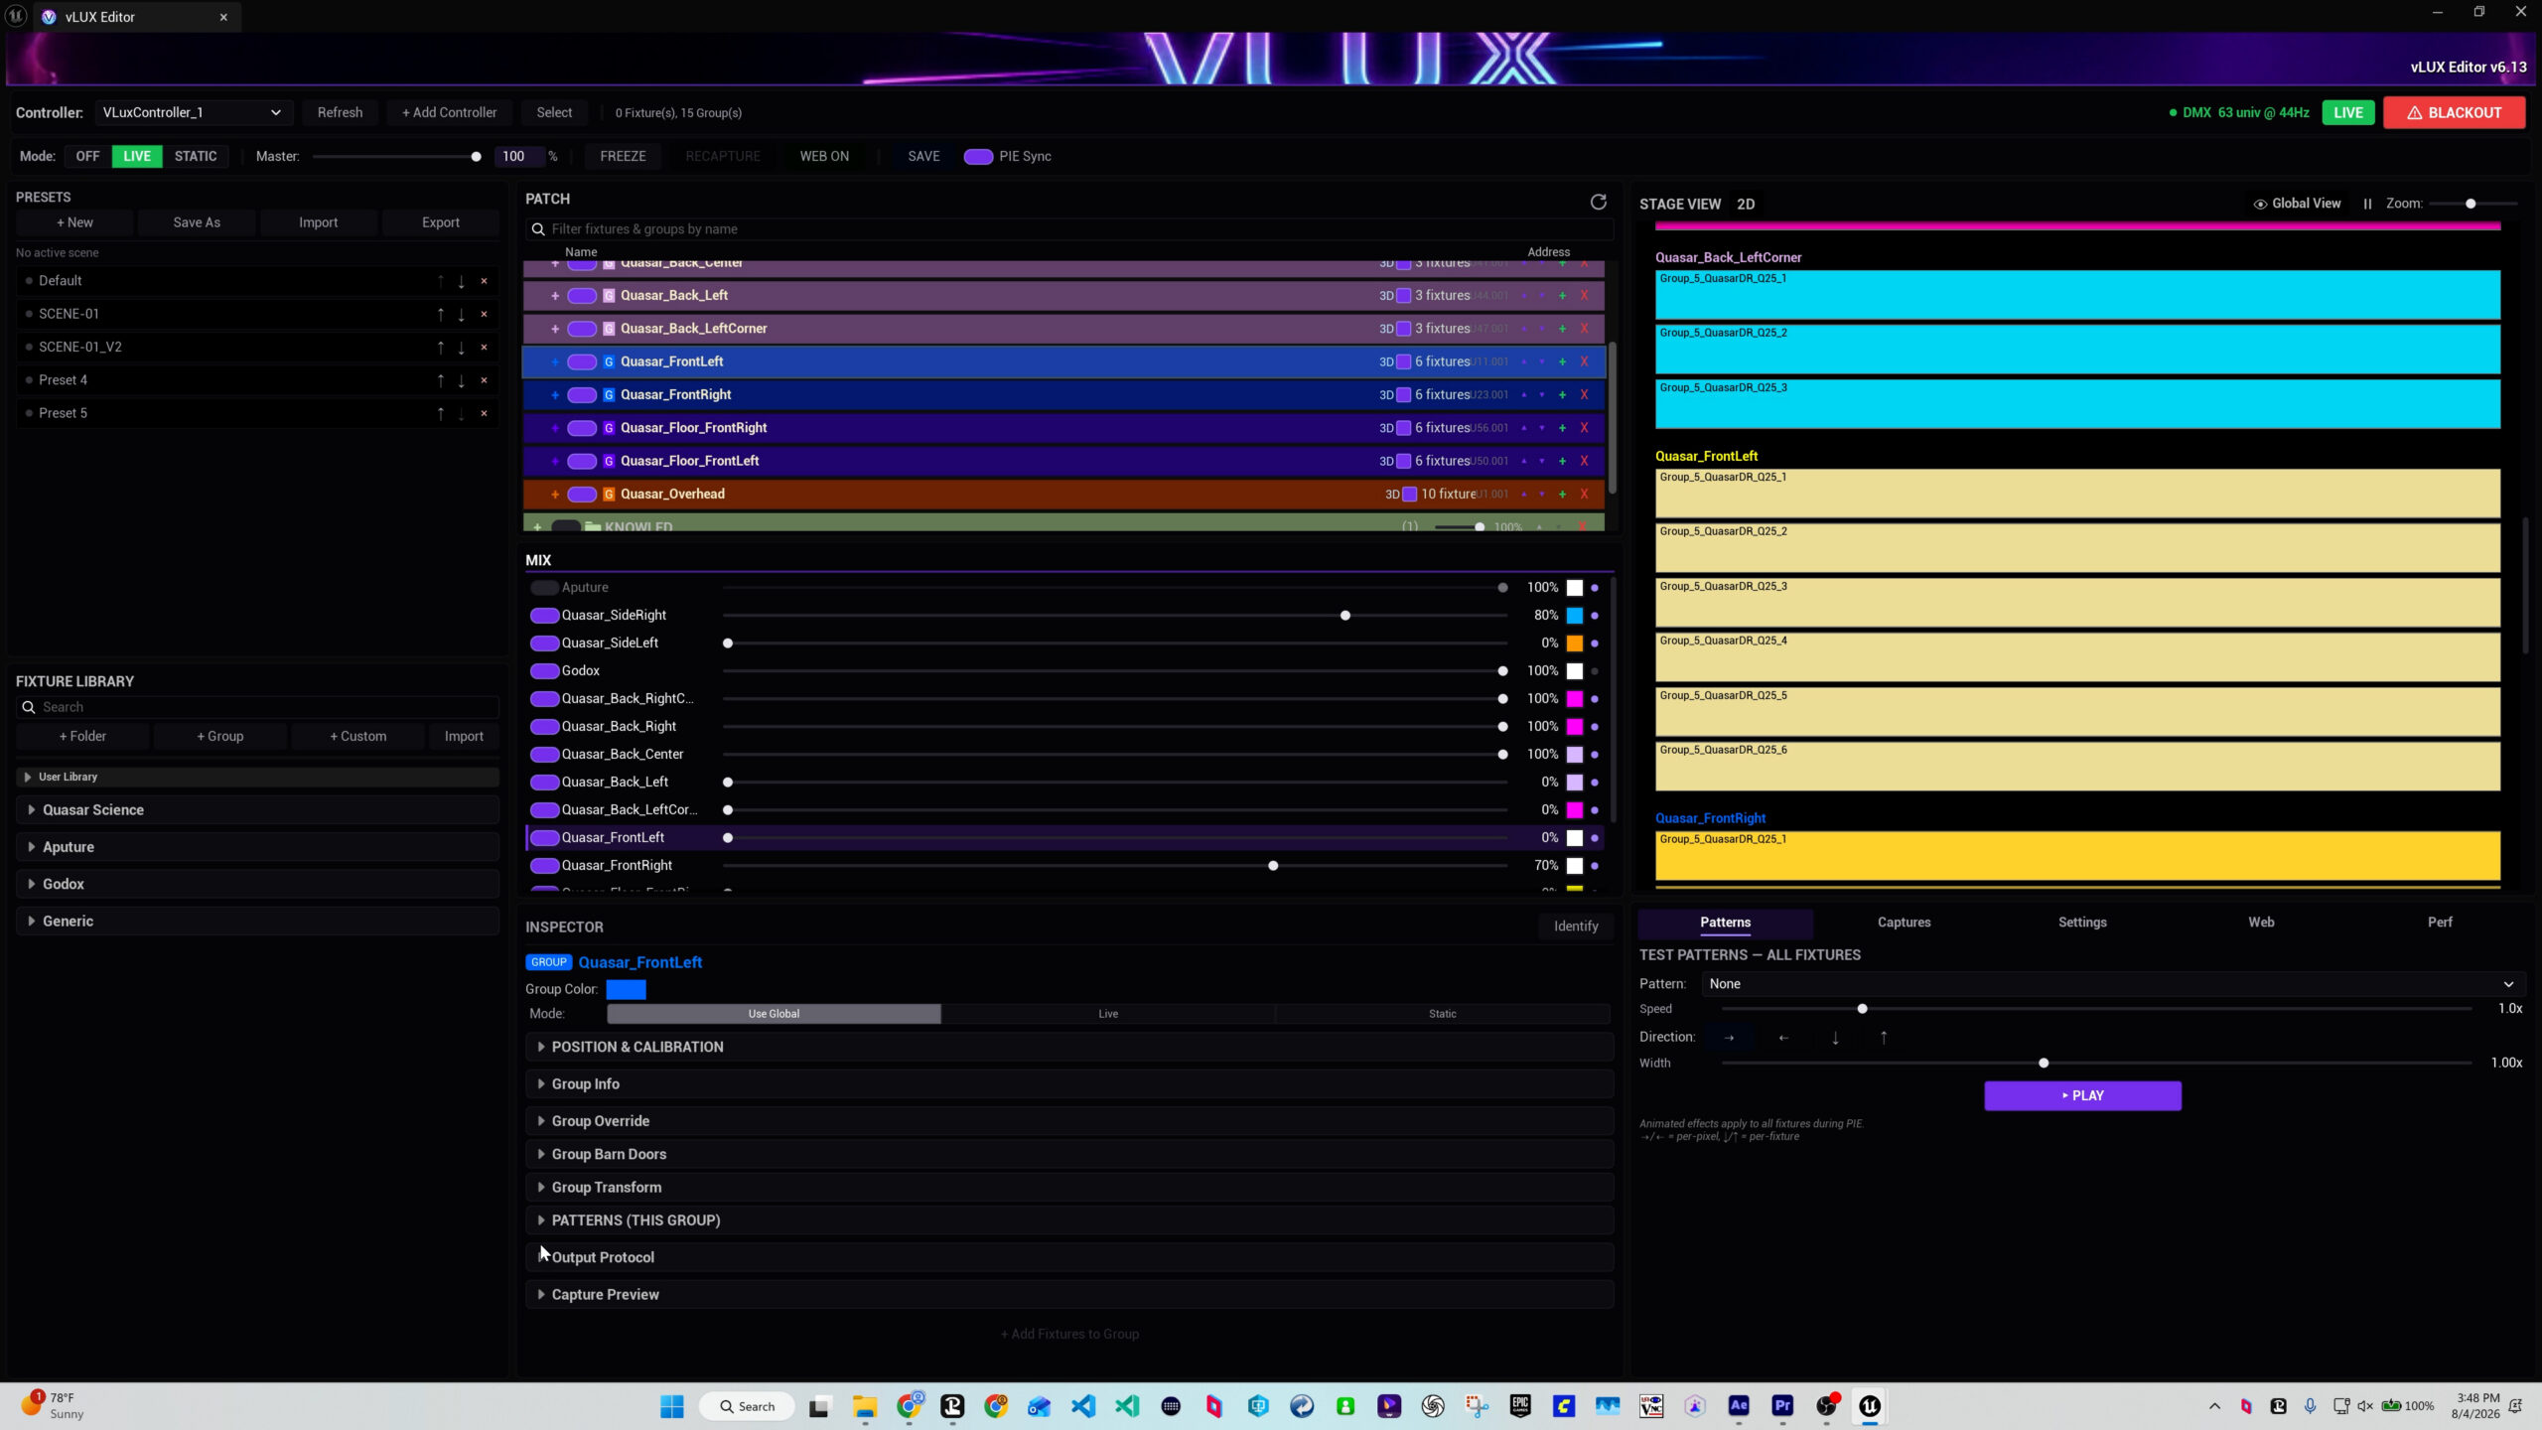Click + Add Controller
The width and height of the screenshot is (2542, 1430).
click(449, 112)
